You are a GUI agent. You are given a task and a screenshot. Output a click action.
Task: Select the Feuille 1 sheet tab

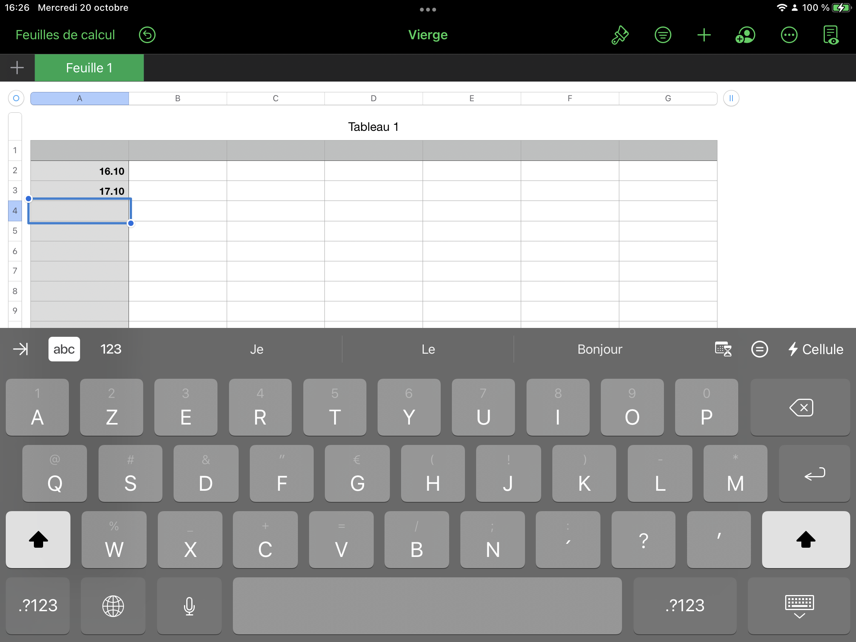click(x=89, y=68)
